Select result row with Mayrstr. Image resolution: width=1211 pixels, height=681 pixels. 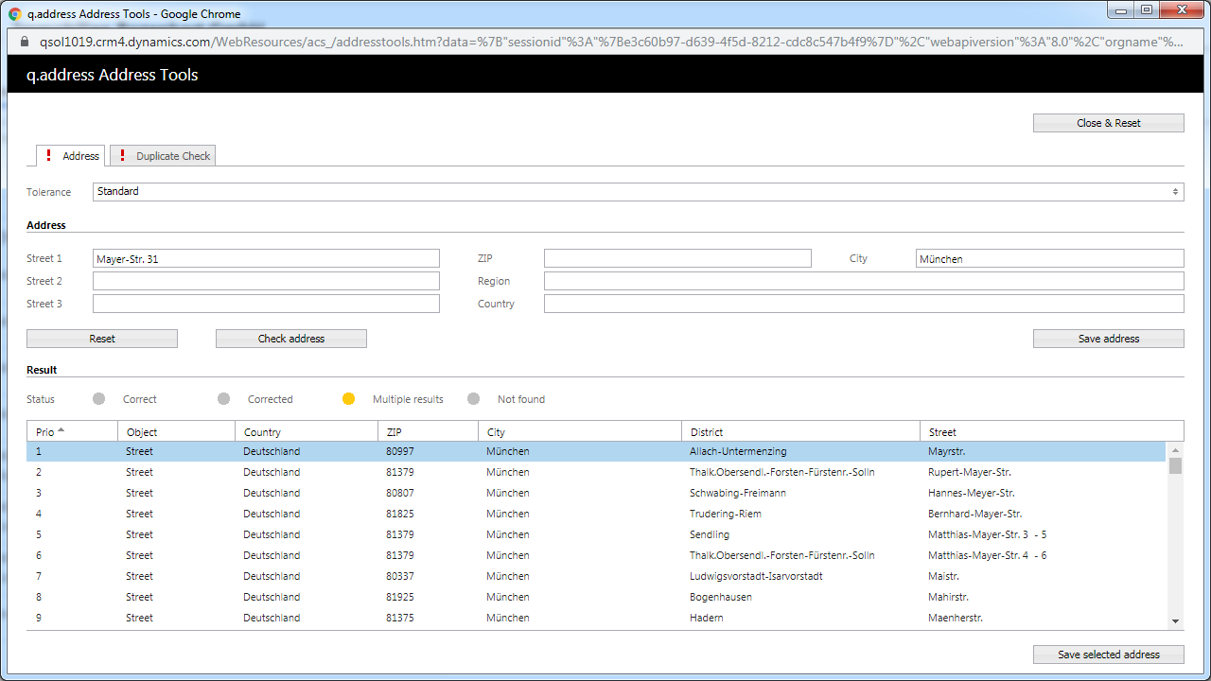(596, 451)
